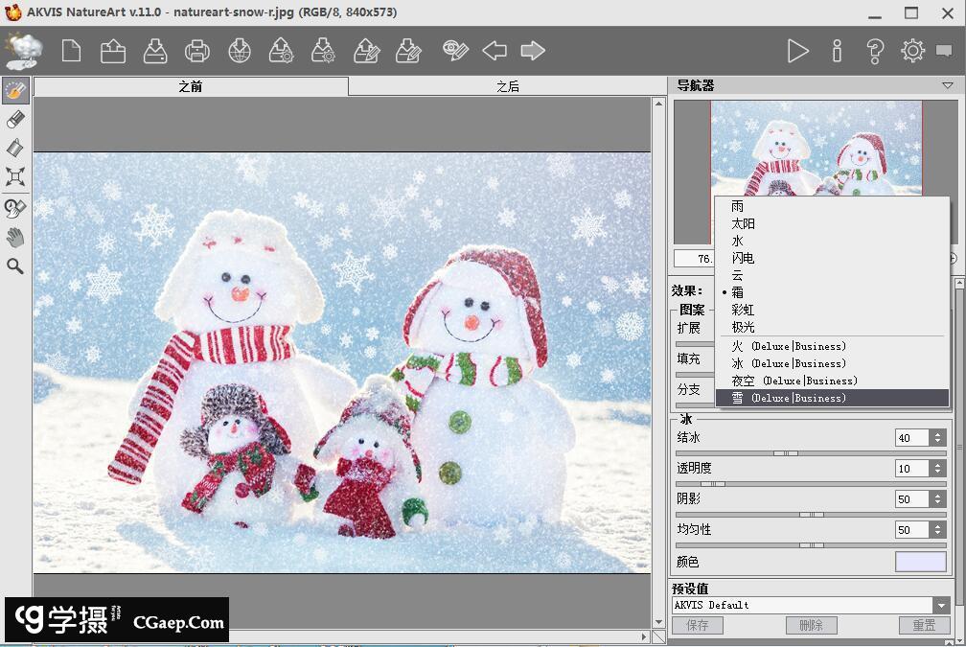The image size is (966, 647).
Task: Run processing with the play button
Action: point(797,51)
